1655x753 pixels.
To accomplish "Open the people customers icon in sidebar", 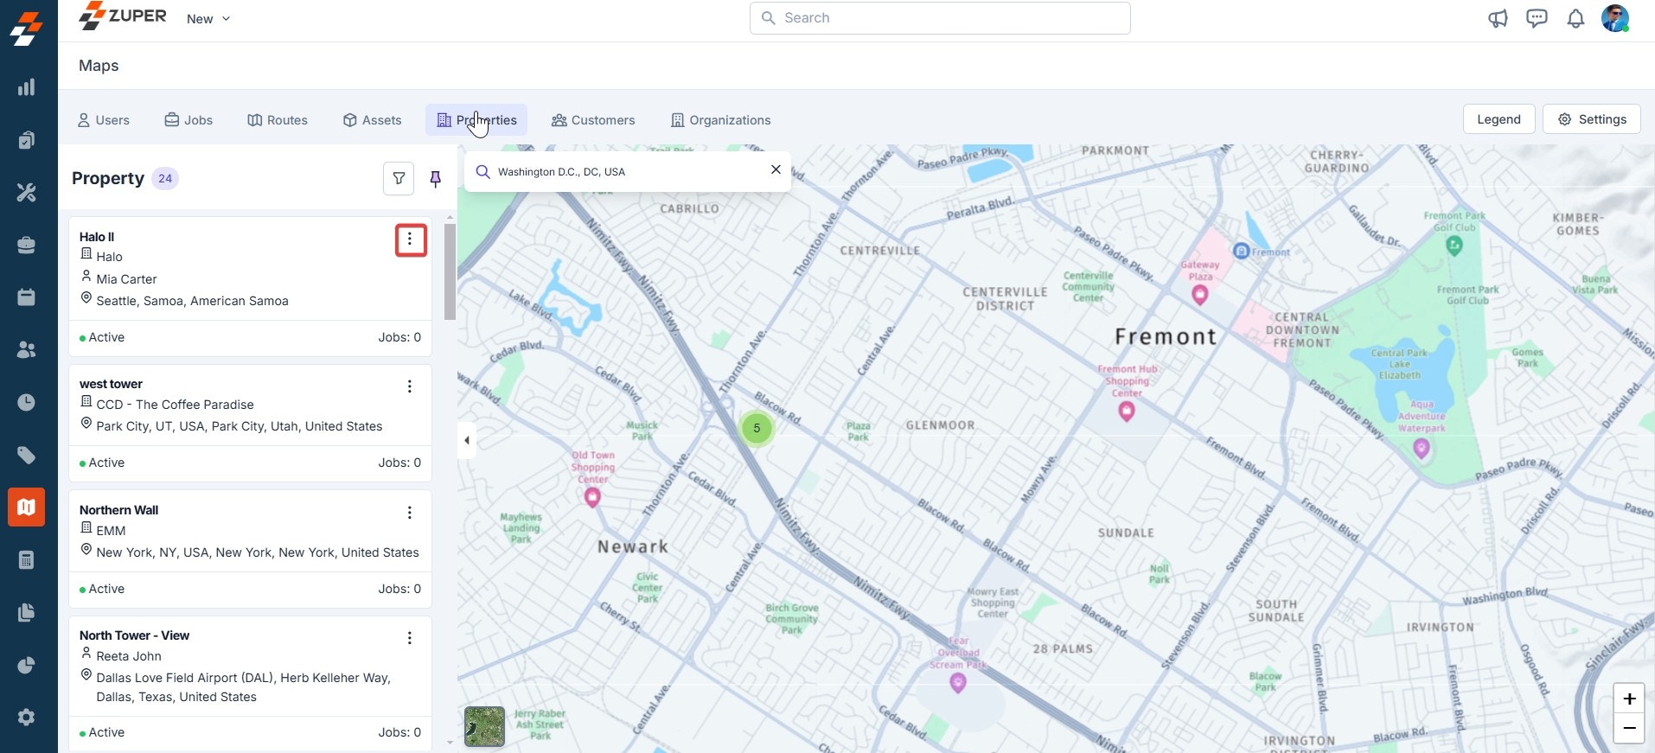I will pos(27,350).
